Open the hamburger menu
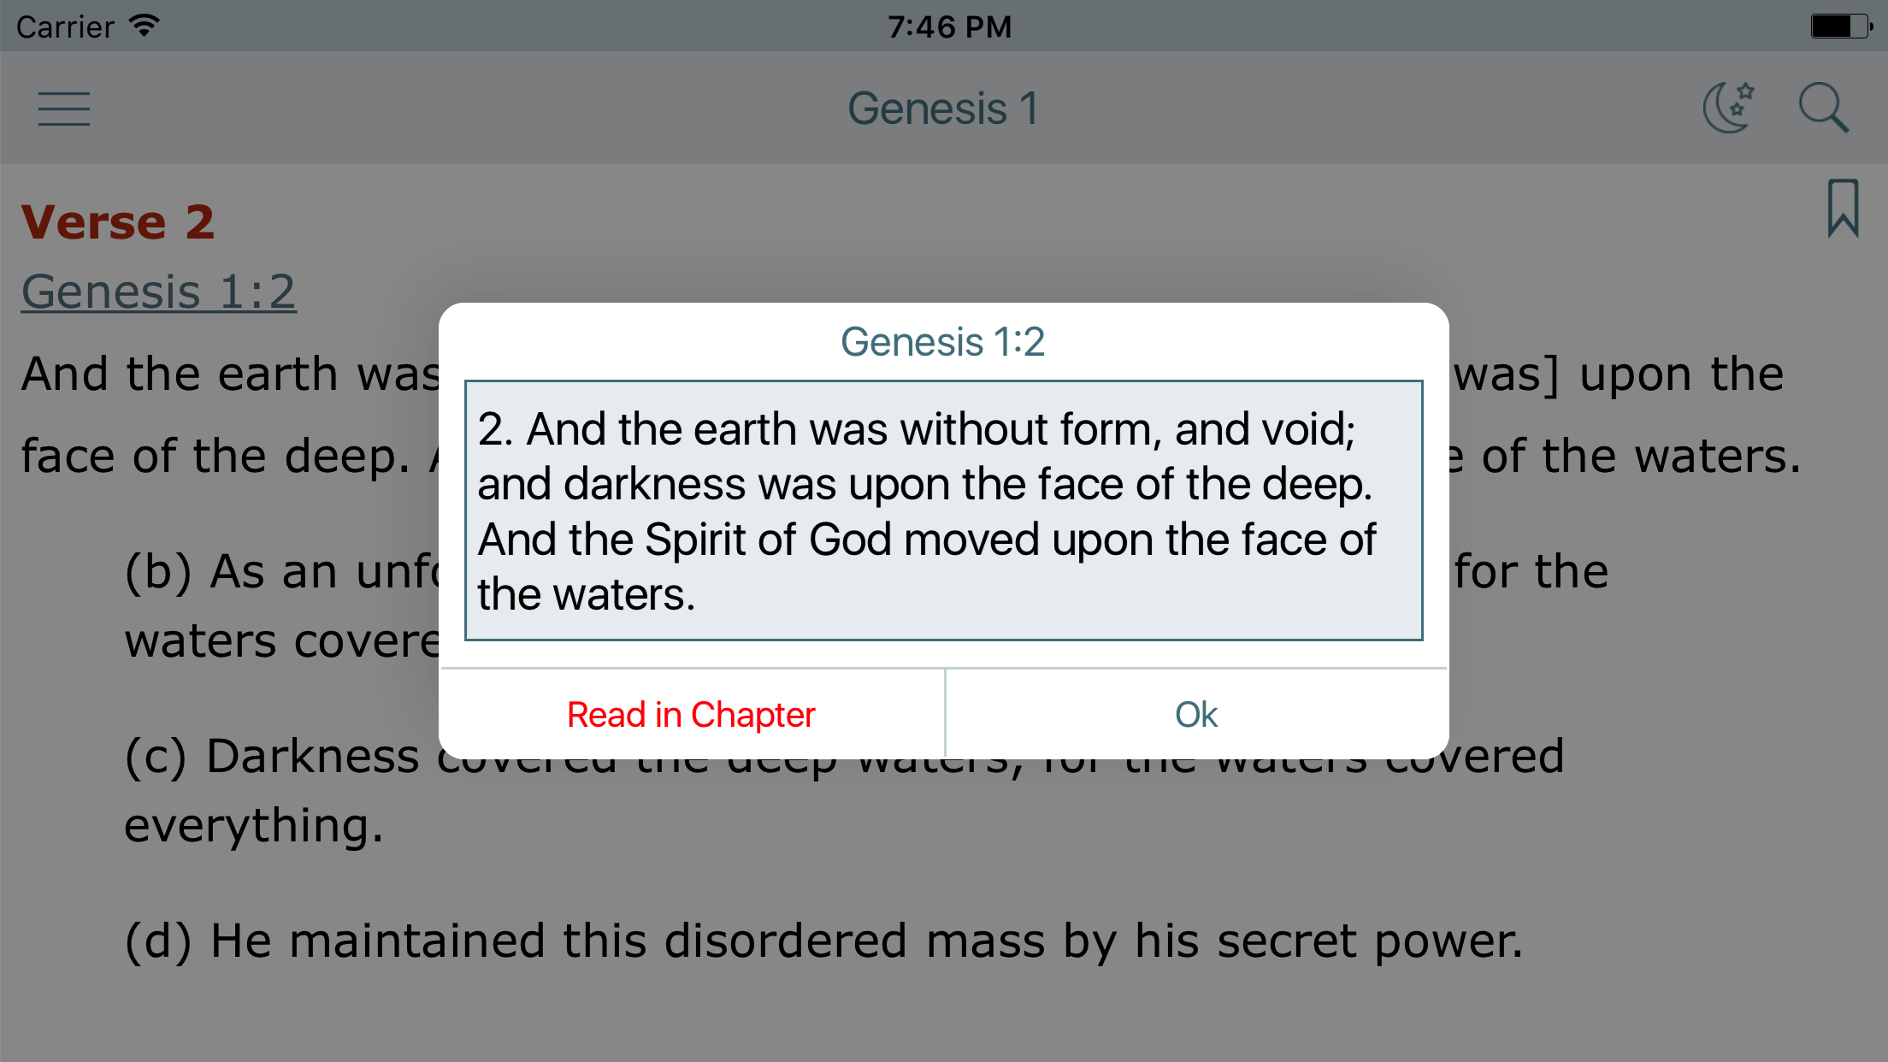The width and height of the screenshot is (1888, 1062). pyautogui.click(x=64, y=109)
